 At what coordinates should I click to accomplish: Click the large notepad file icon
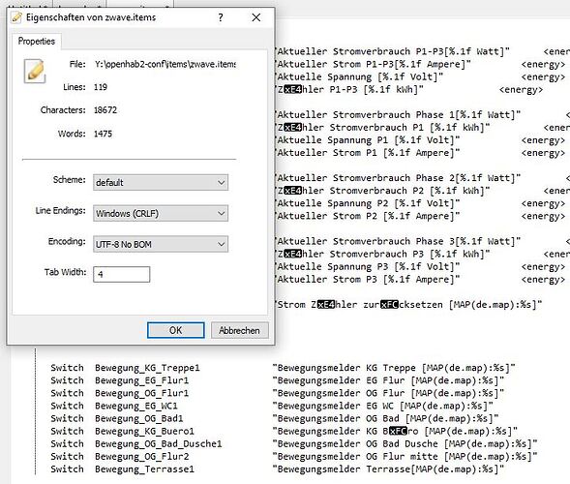point(35,71)
